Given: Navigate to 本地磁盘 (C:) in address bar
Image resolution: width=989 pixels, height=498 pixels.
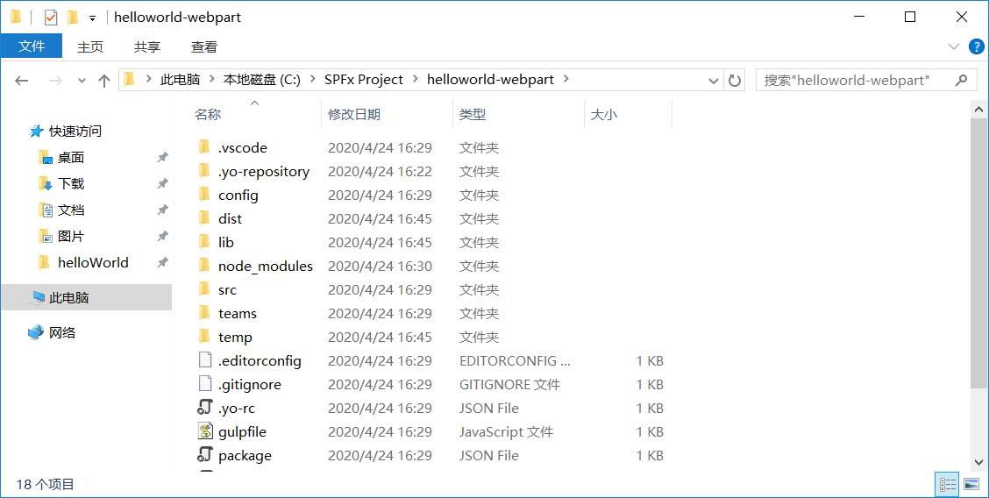Looking at the screenshot, I should click(262, 80).
